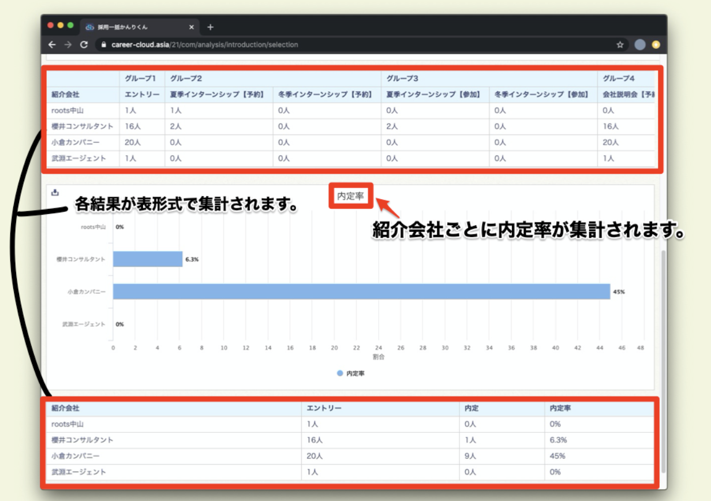Bookmark page with star icon
Screen dimensions: 711x501
click(x=620, y=44)
